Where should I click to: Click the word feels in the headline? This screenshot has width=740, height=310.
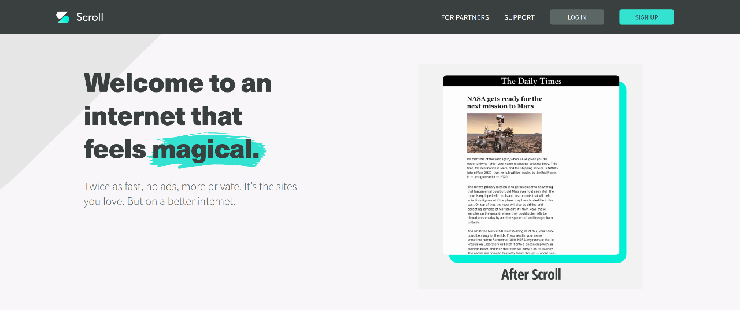click(x=114, y=149)
